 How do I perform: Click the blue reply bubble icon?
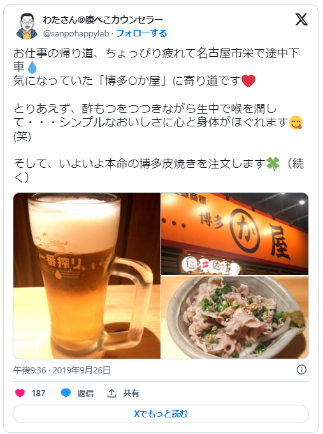66,393
